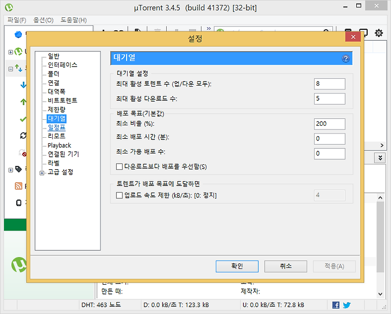Click the µTorrent title bar logo

pos(9,8)
